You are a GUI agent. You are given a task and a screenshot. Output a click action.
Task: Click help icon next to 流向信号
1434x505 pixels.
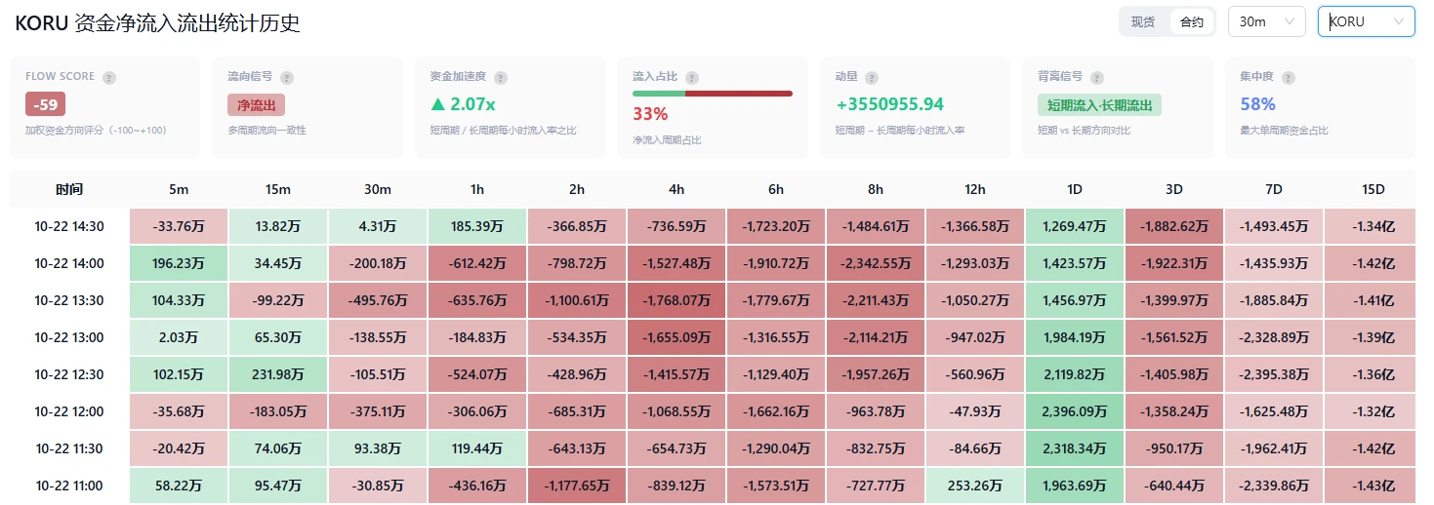[287, 77]
